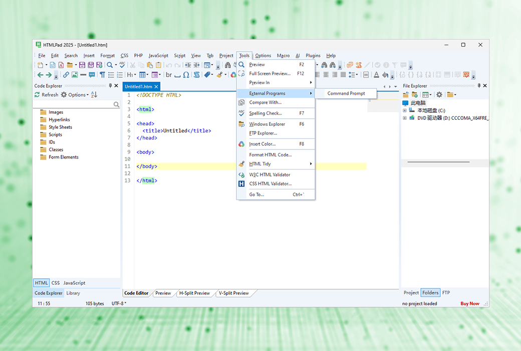Expand the C: drive tree node
521x351 pixels.
[405, 110]
